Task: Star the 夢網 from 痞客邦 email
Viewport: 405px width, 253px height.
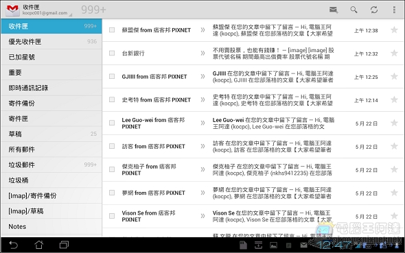Action: tap(394, 193)
